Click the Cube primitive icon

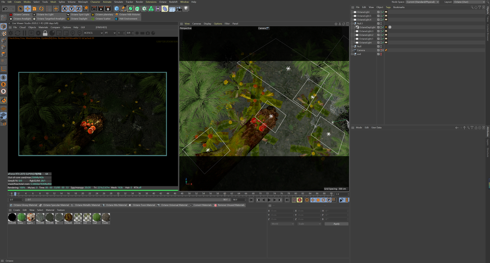(x=117, y=9)
